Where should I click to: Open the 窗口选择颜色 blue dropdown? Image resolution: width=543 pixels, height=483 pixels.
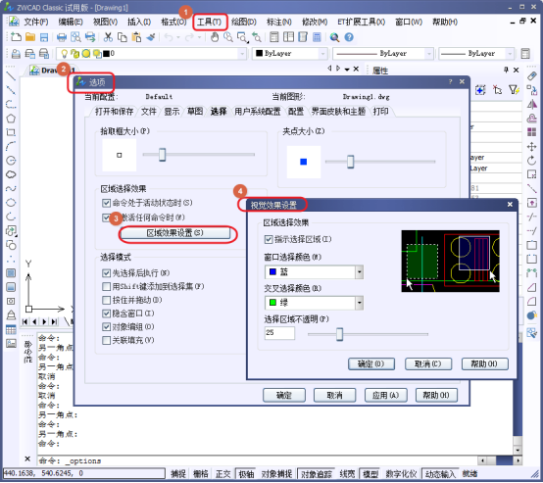(x=359, y=272)
